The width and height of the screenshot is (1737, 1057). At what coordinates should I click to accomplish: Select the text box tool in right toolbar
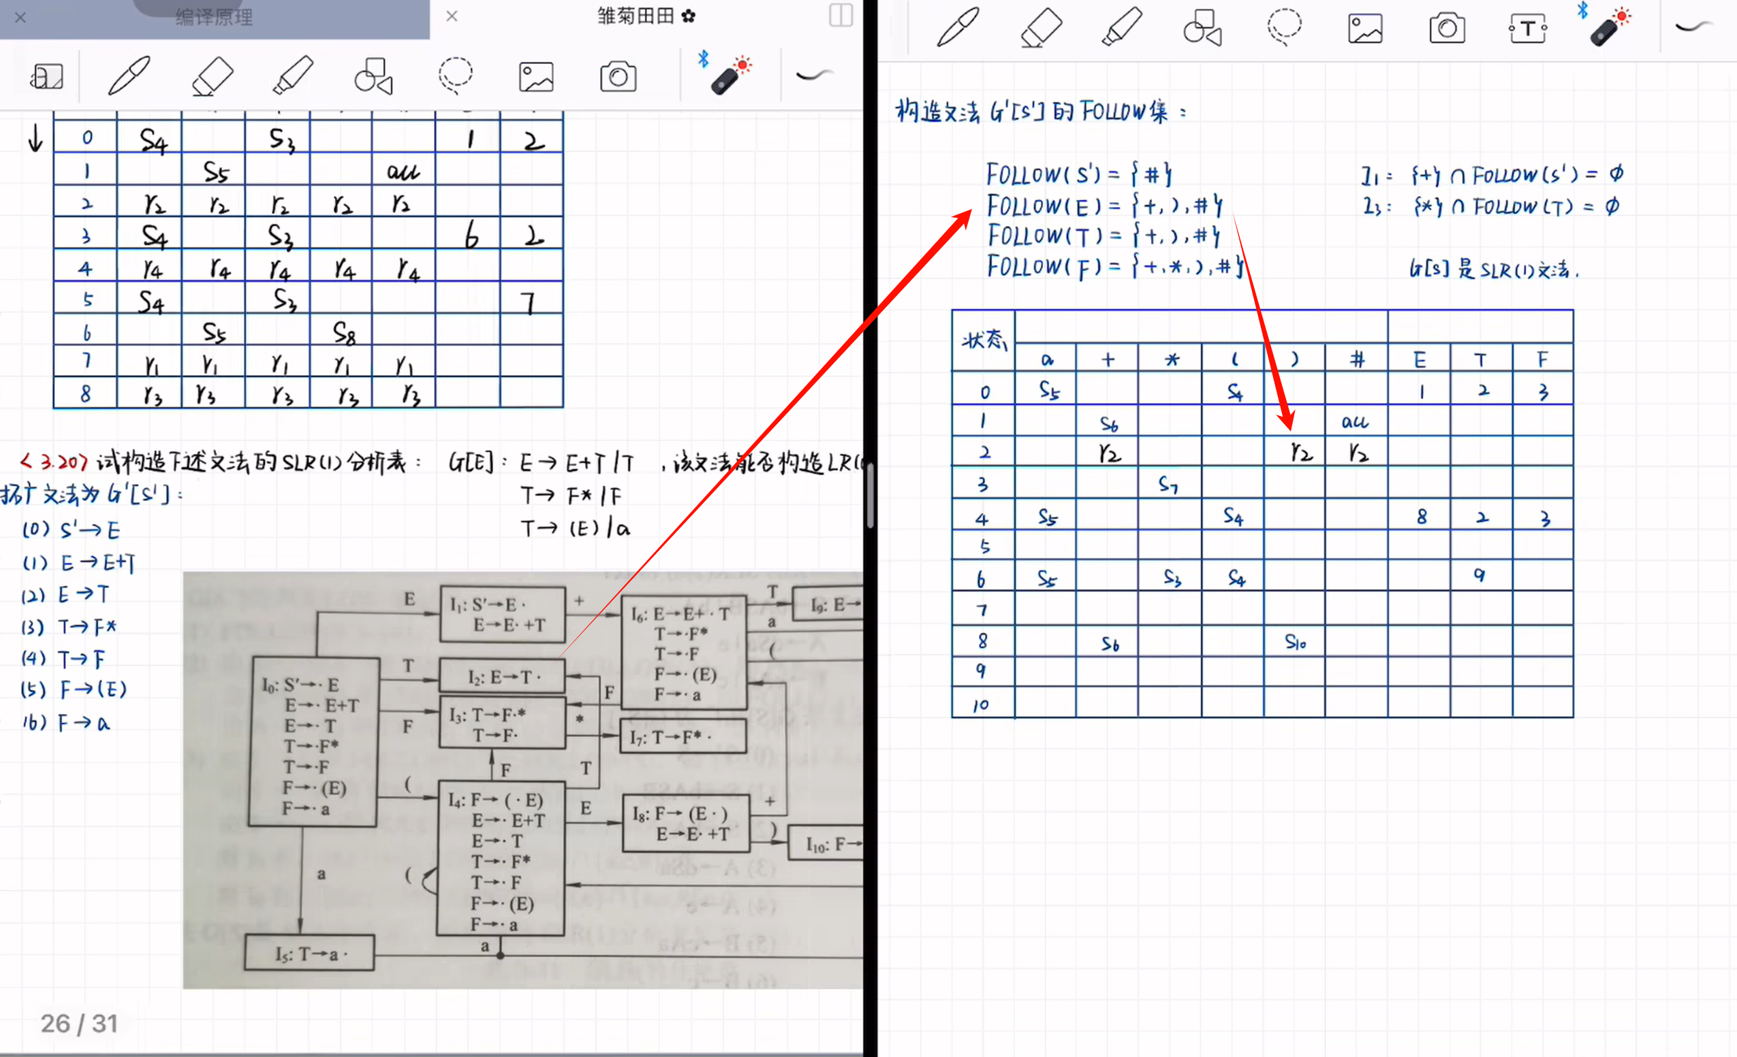pyautogui.click(x=1527, y=29)
